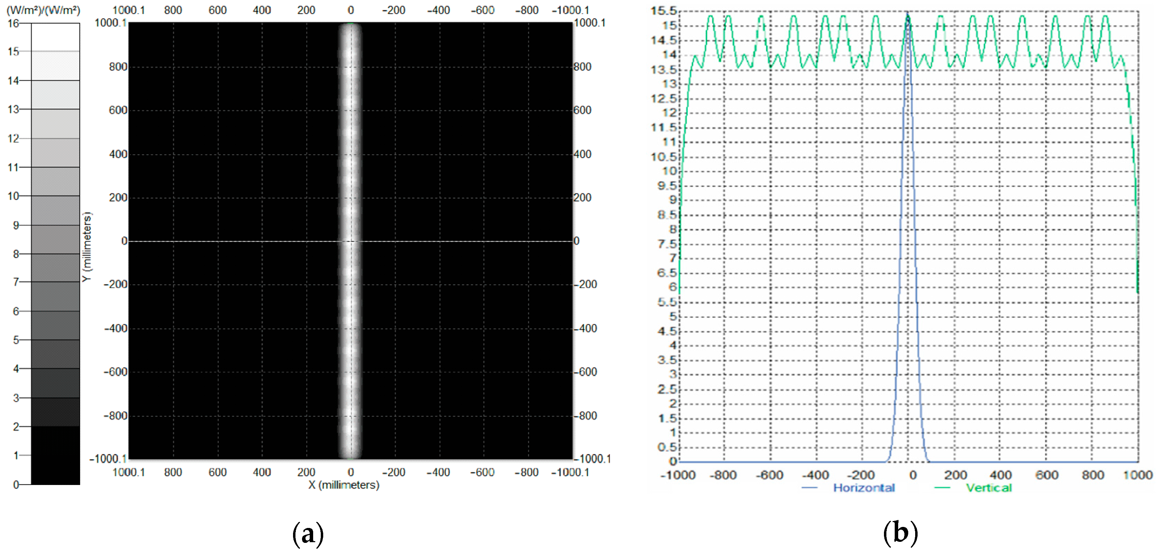Click the top-left 1000.1 label on the map's Y axis
The height and width of the screenshot is (555, 1160).
pos(111,23)
